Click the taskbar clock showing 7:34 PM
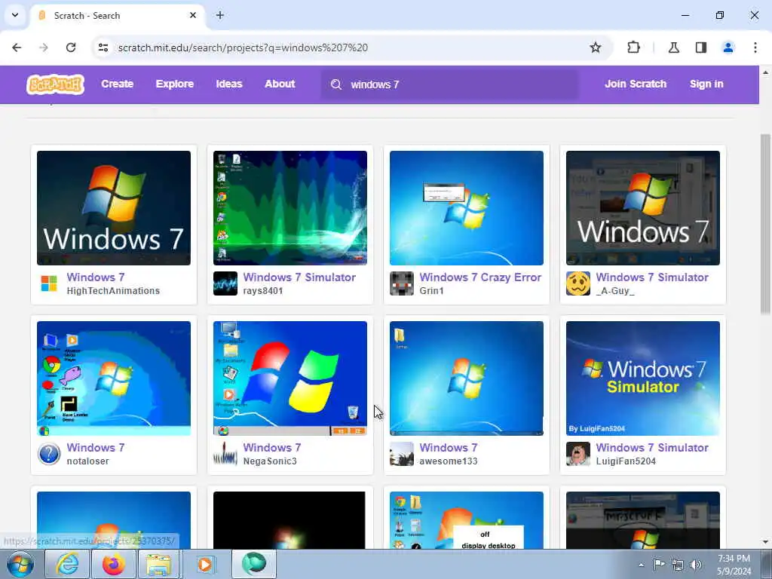The height and width of the screenshot is (579, 772). coord(734,565)
